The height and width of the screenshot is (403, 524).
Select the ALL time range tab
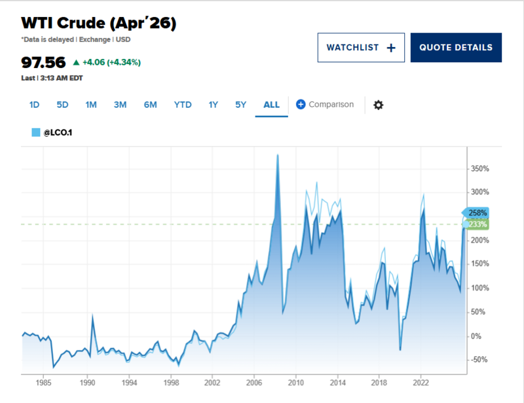[271, 105]
